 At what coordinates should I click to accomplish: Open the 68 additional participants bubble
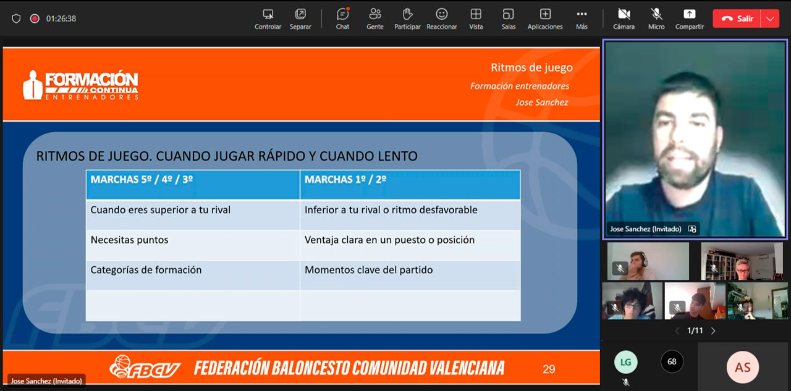click(672, 362)
